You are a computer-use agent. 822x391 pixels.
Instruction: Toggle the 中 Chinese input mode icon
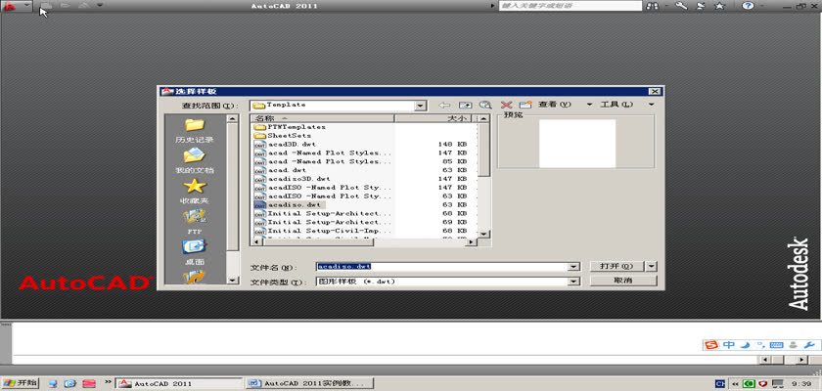tap(729, 345)
